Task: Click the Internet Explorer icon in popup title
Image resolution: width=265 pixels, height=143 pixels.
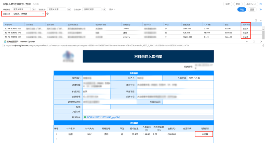Action: click(x=5, y=42)
